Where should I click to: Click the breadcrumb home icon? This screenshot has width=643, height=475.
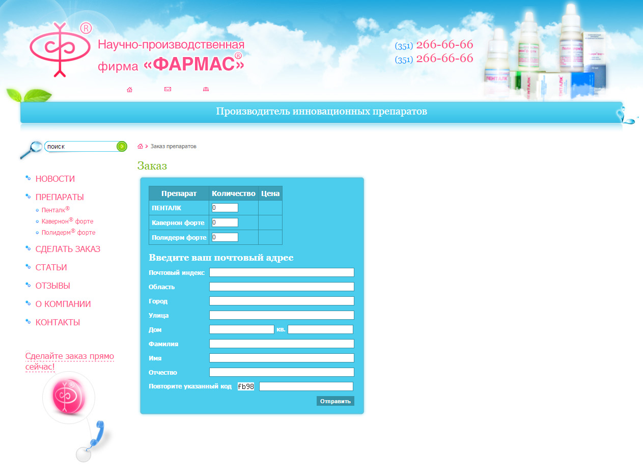pyautogui.click(x=140, y=147)
